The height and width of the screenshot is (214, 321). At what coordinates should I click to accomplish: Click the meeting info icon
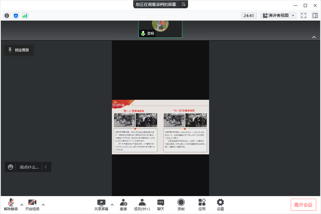[x=7, y=16]
